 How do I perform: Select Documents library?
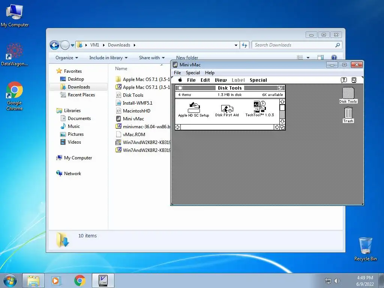(79, 118)
